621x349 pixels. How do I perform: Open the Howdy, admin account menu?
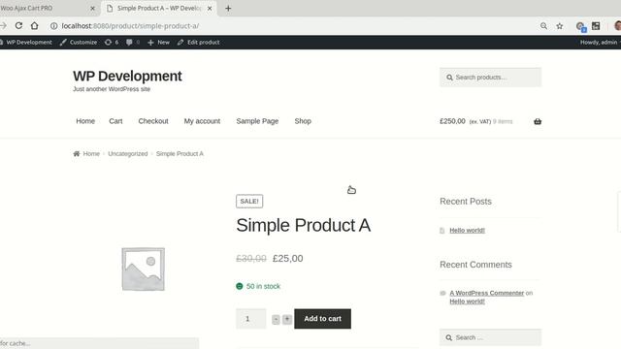click(599, 42)
